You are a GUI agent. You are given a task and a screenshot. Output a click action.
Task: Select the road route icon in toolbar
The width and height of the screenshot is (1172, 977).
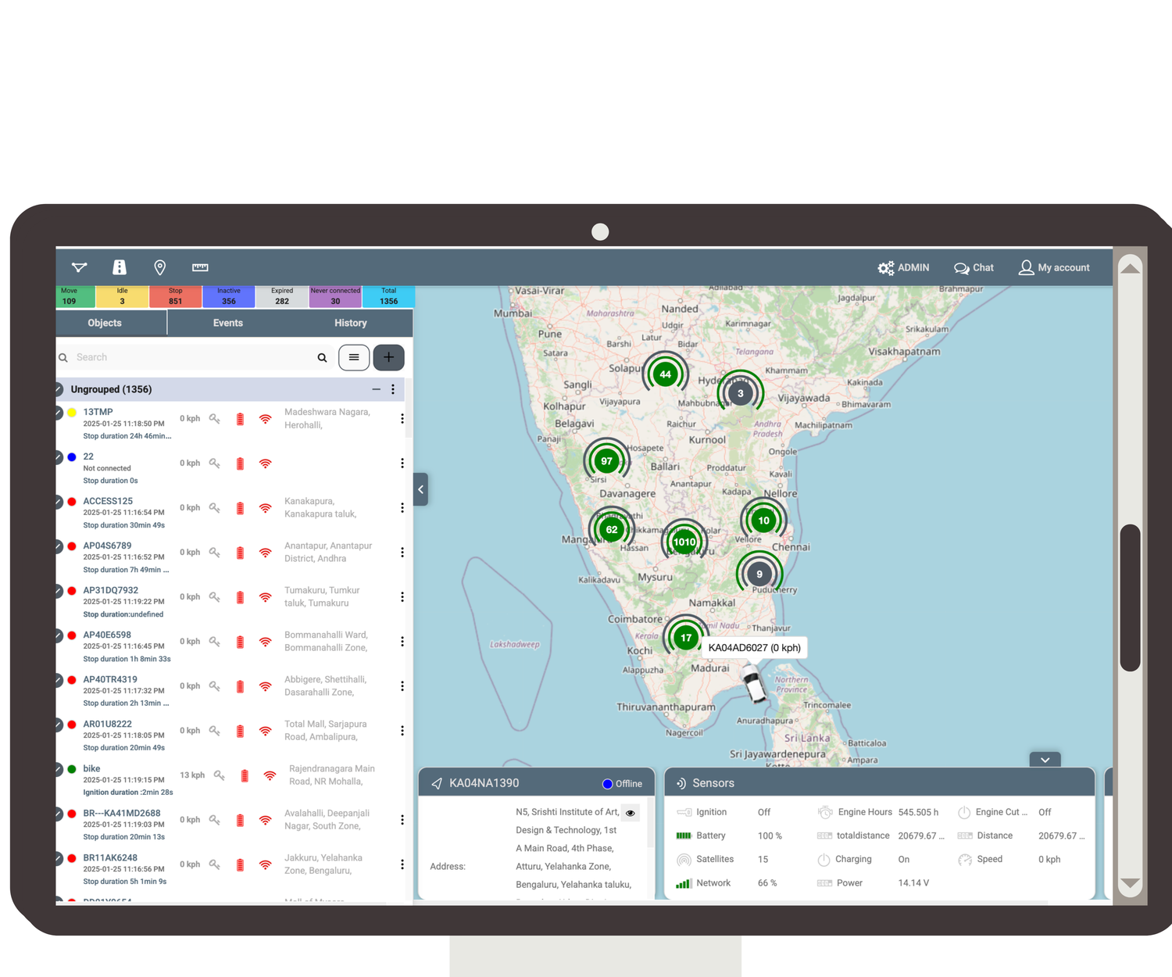tap(120, 267)
